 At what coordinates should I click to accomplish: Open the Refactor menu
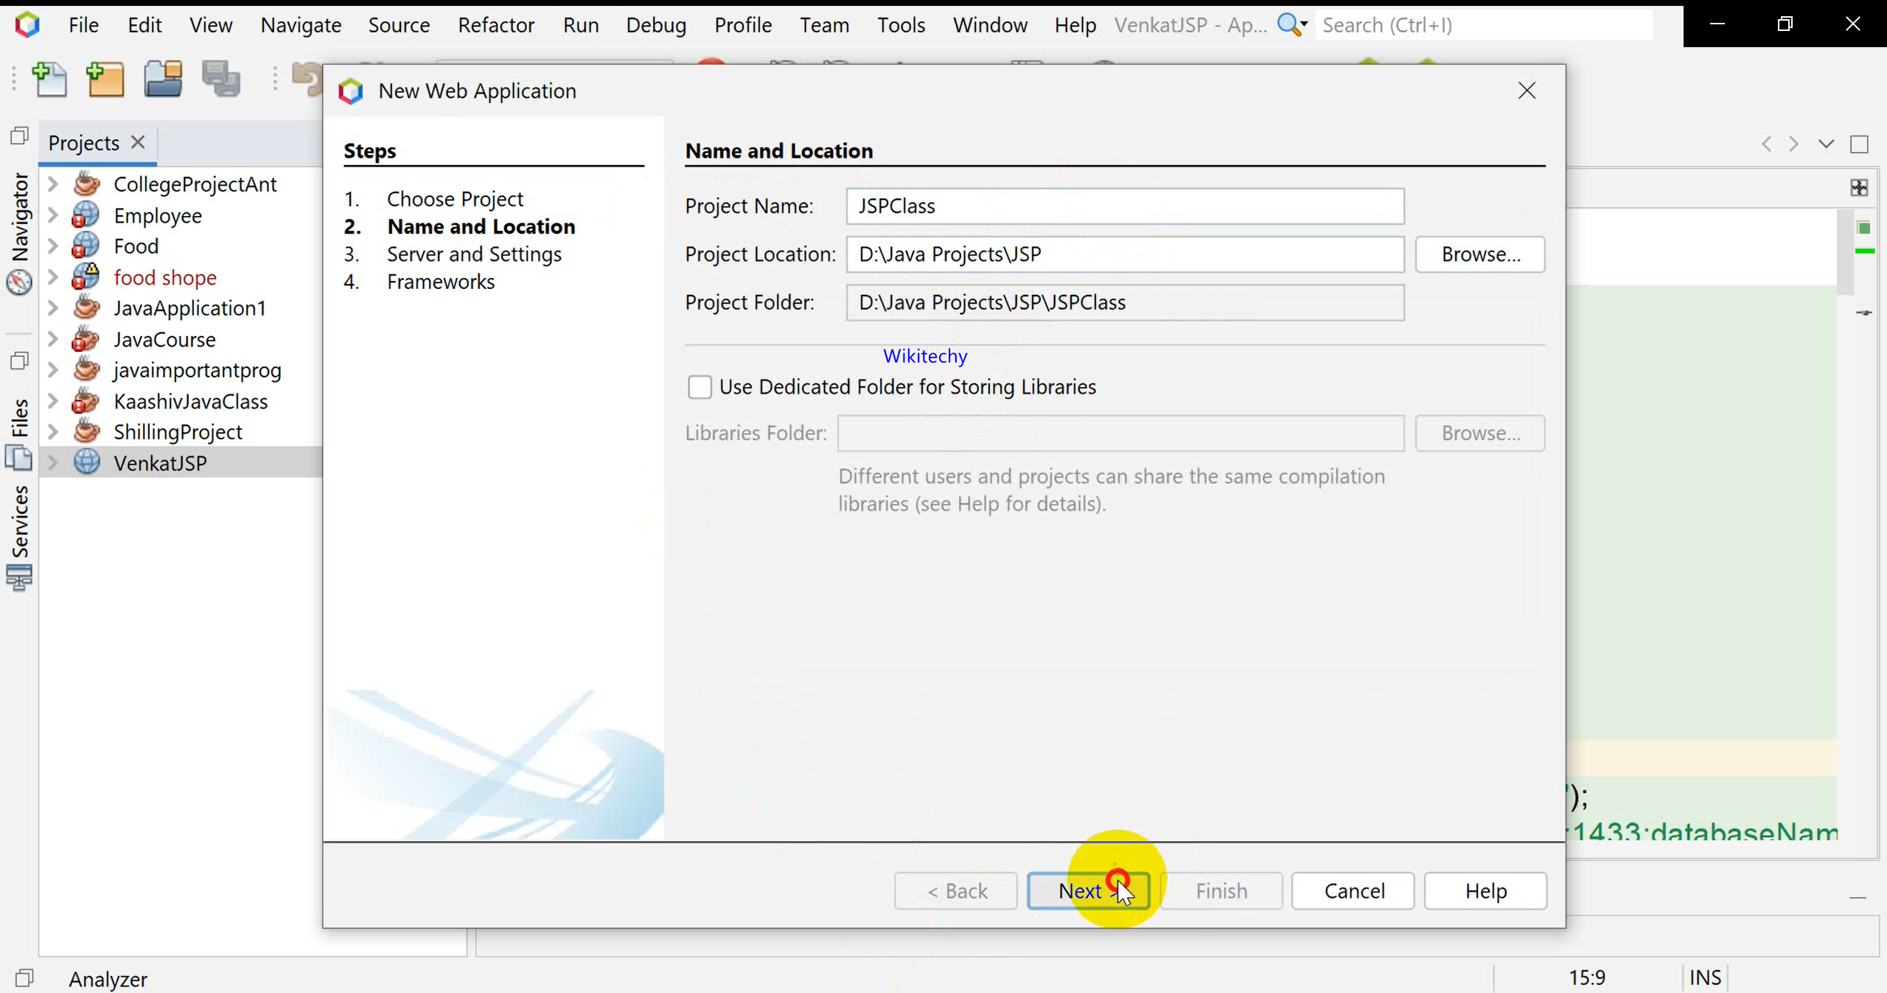pyautogui.click(x=495, y=25)
